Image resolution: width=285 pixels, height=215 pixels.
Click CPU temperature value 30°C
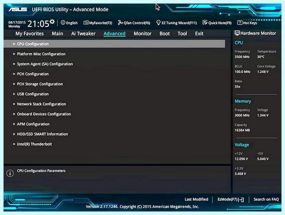261,57
